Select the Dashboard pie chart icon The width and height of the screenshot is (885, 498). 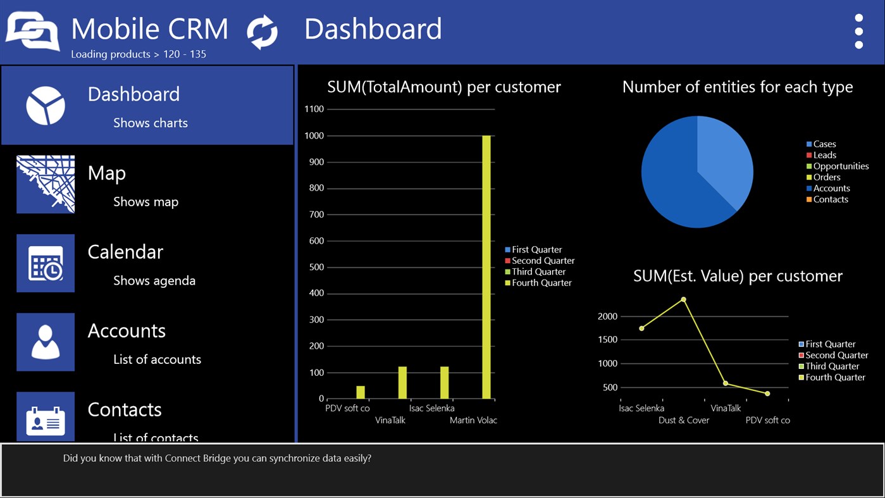[x=45, y=105]
